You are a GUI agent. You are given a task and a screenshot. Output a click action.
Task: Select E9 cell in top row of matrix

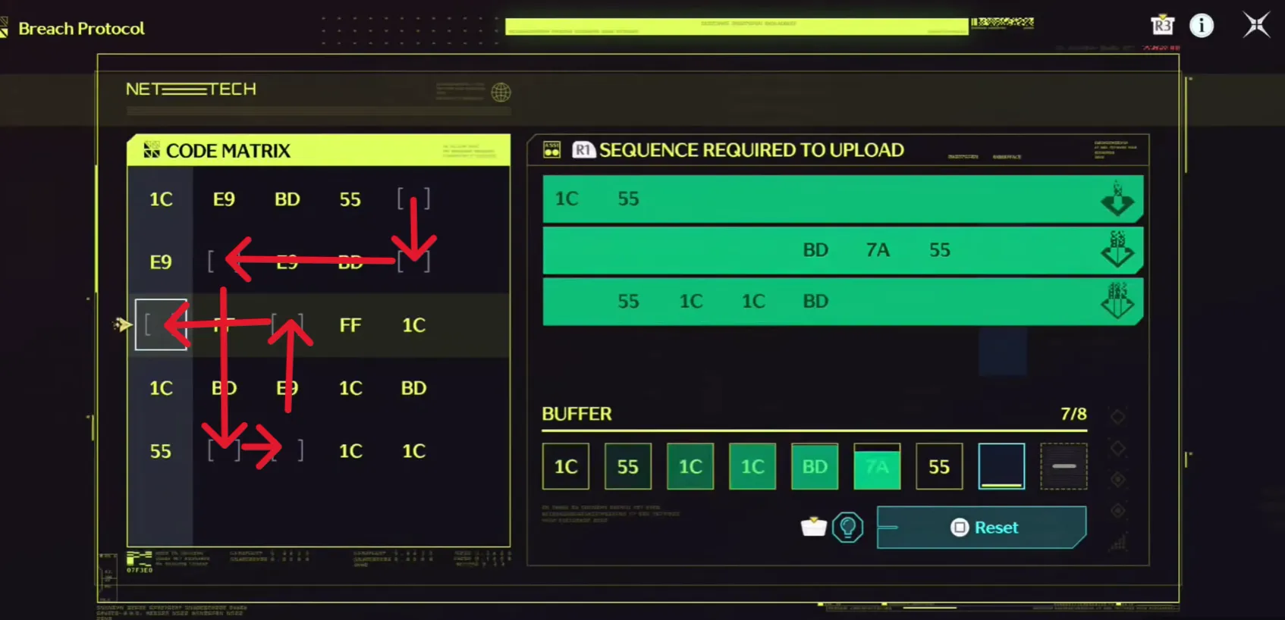coord(224,199)
